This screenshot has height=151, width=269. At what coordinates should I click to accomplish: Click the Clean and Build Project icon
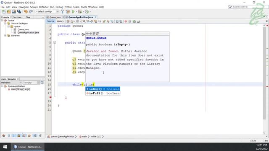coord(68,12)
